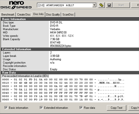This screenshot has width=139, height=114.
Task: Click the 8147 MB value
Action: pos(55,43)
